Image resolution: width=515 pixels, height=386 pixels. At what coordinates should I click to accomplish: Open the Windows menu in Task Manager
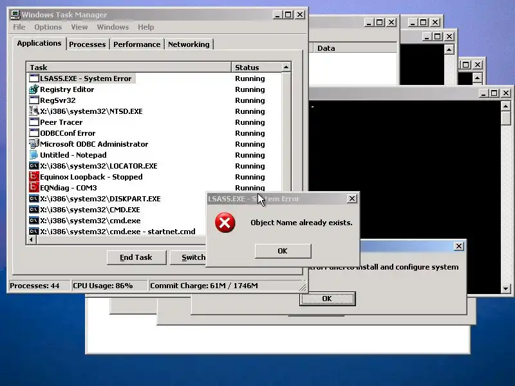tap(113, 27)
